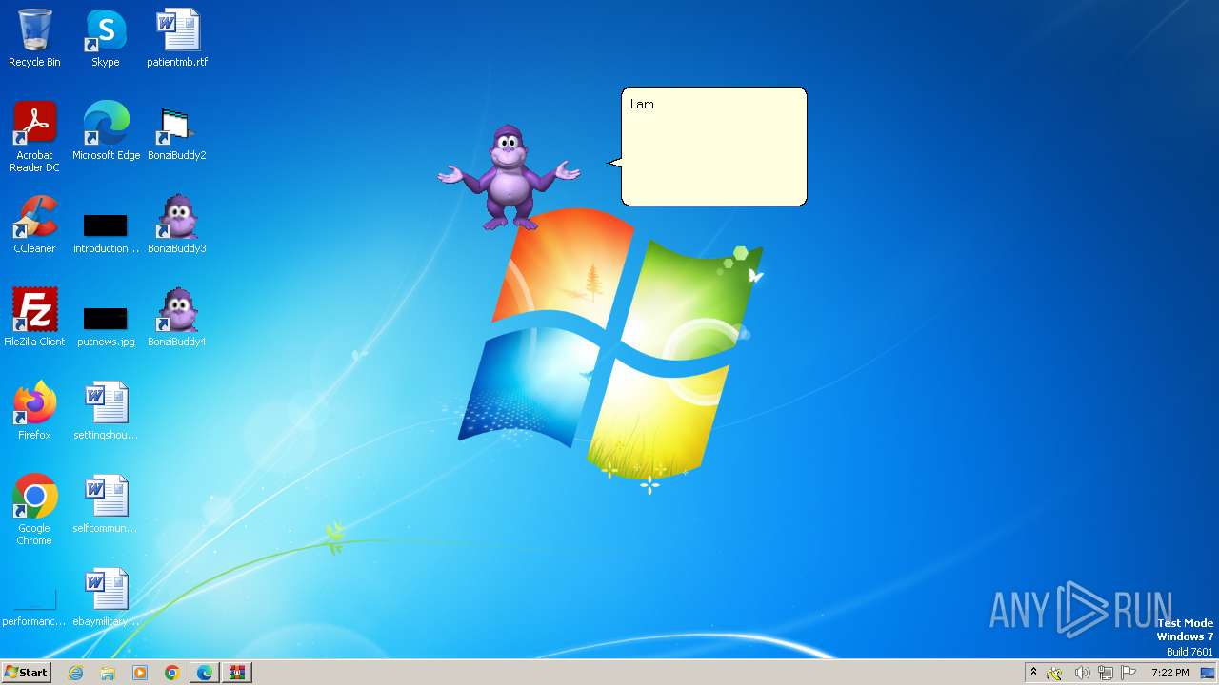Switch to the WinRAR taskbar button
Image resolution: width=1219 pixels, height=685 pixels.
237,673
